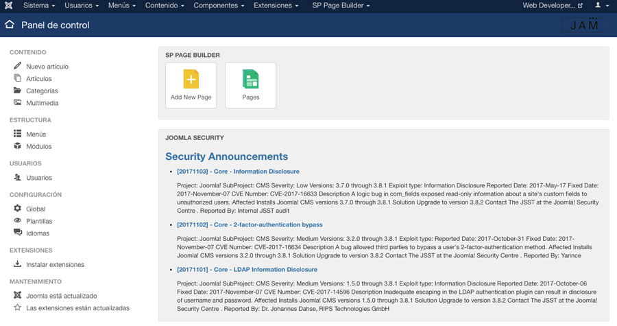
Task: Click Joomla icon beside Joomla está actualizado
Action: pyautogui.click(x=17, y=295)
